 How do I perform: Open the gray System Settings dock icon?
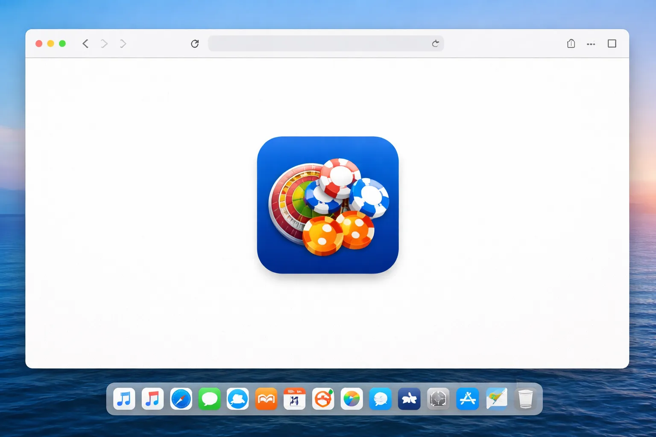click(x=438, y=399)
